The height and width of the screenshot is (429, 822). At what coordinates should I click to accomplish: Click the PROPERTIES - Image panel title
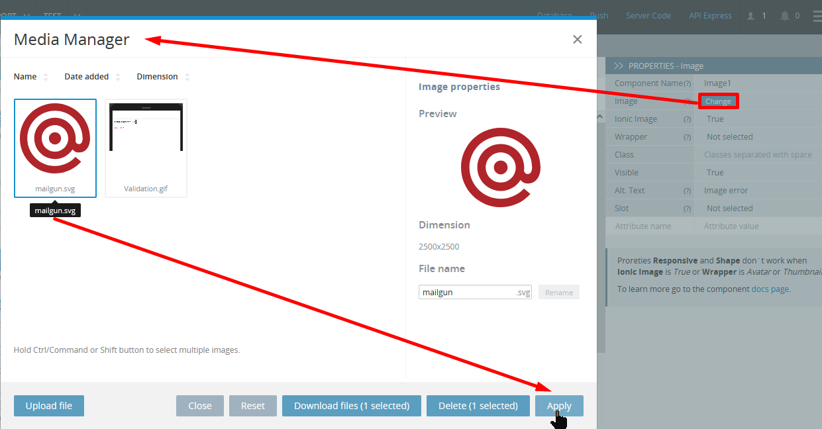point(666,66)
